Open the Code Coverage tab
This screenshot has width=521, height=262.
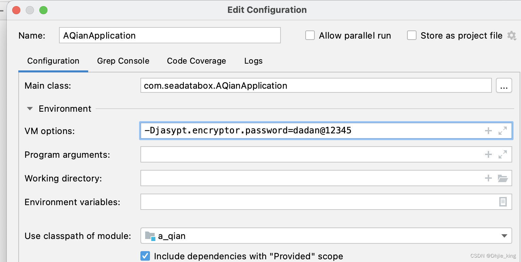196,61
